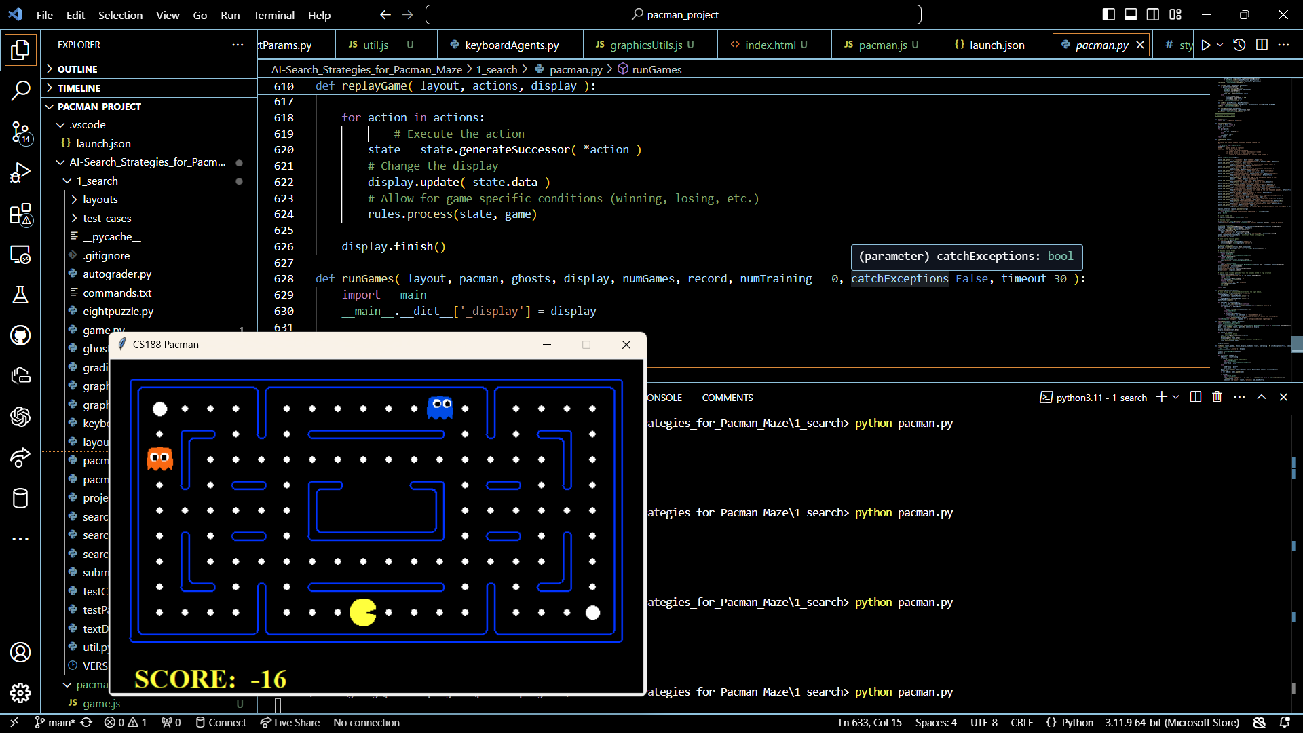Image resolution: width=1303 pixels, height=733 pixels.
Task: Click the Connect button in status bar
Action: tap(221, 722)
